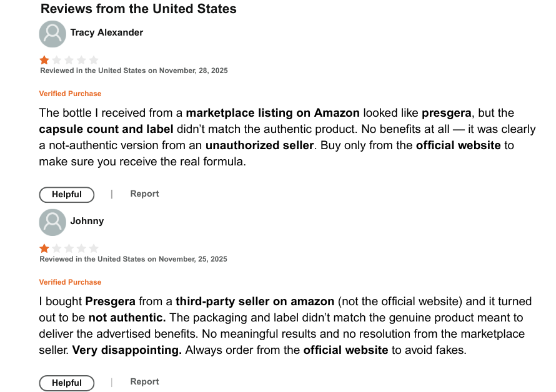Click the fifth gray star in Tracy's rating
Screen dimensions: 556x392
pos(94,60)
